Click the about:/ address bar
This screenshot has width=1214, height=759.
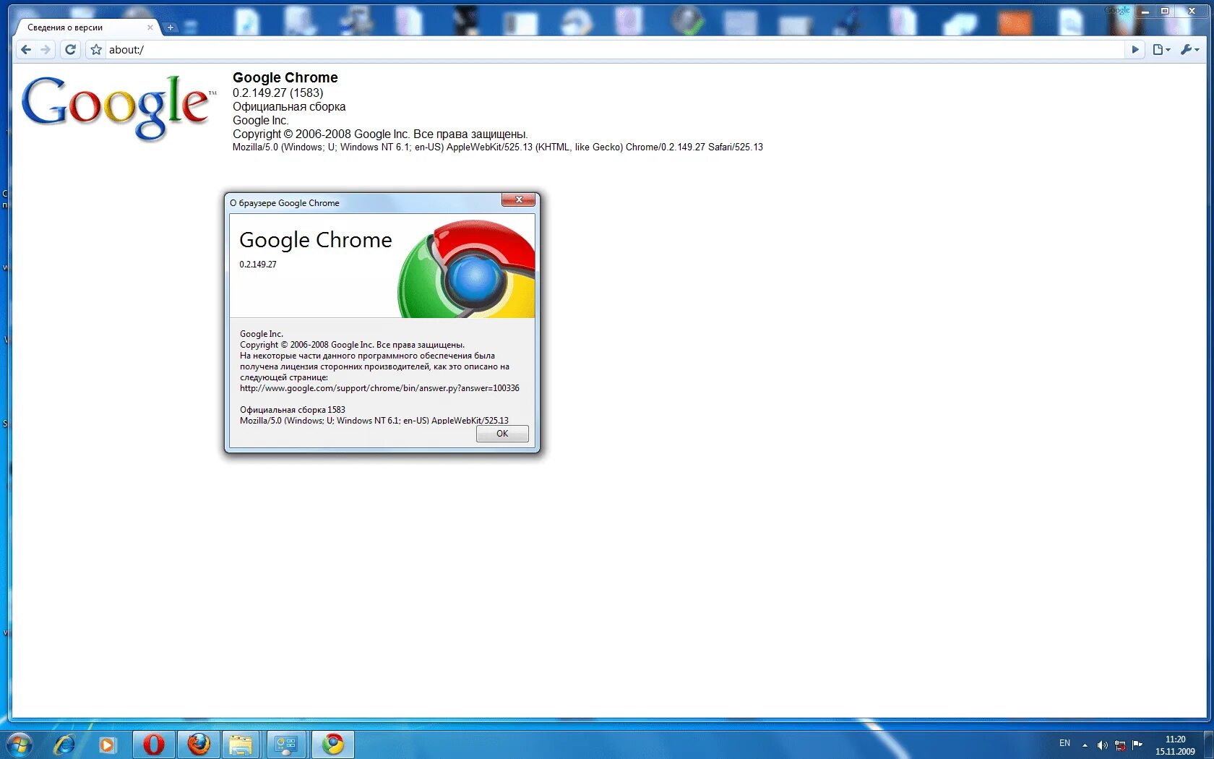click(x=614, y=50)
